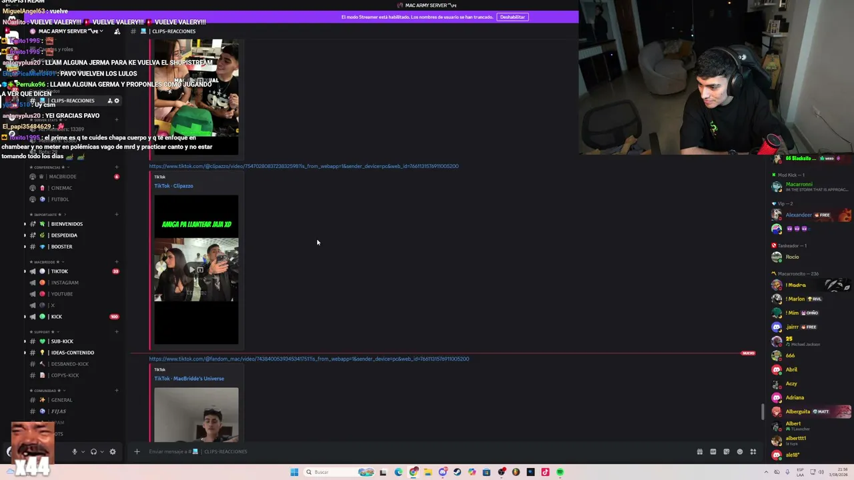Open Discord user settings gear
Image resolution: width=854 pixels, height=480 pixels.
113,451
